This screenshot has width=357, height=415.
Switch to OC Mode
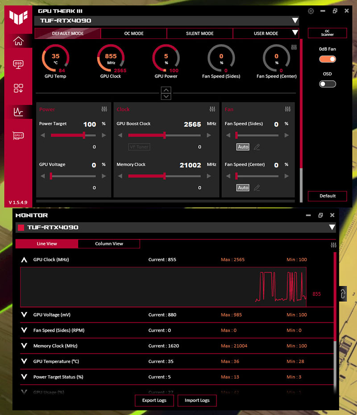coord(134,33)
